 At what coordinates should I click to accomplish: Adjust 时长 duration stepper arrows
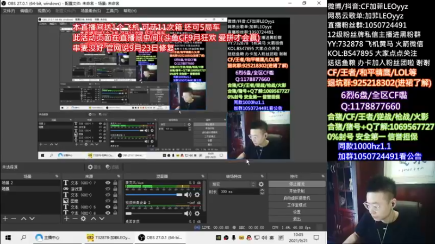tap(262, 192)
